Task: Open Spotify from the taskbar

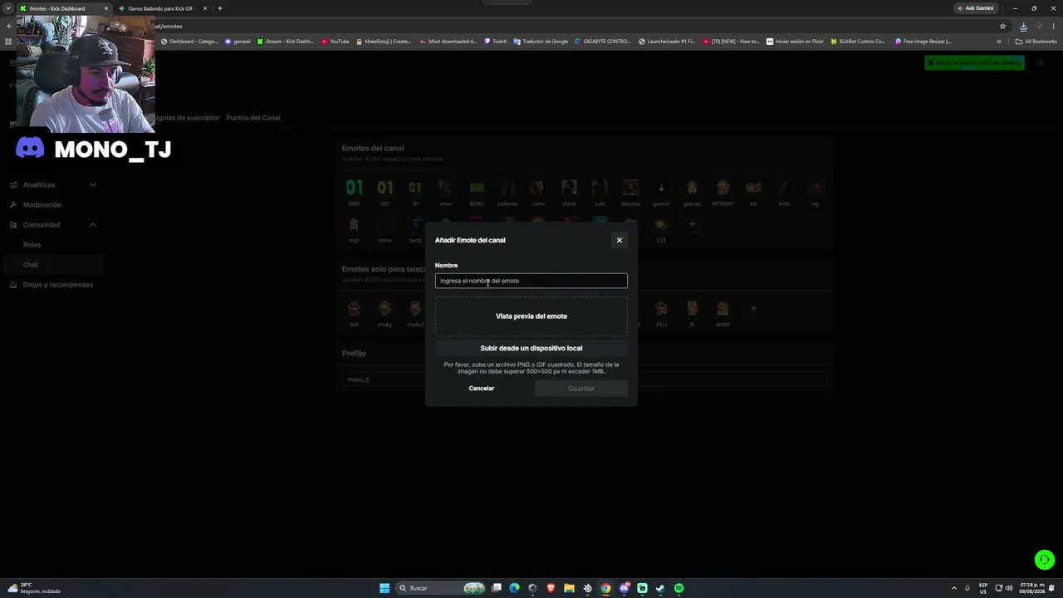Action: tap(678, 588)
